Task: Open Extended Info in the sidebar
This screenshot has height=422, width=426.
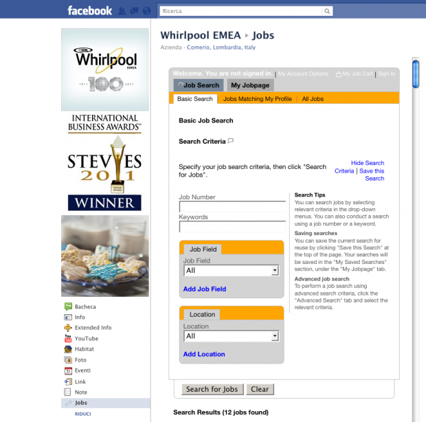Action: pyautogui.click(x=93, y=328)
